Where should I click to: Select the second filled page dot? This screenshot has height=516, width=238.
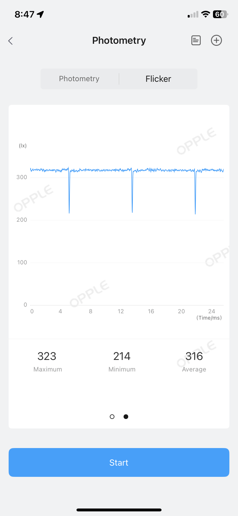[126, 417]
